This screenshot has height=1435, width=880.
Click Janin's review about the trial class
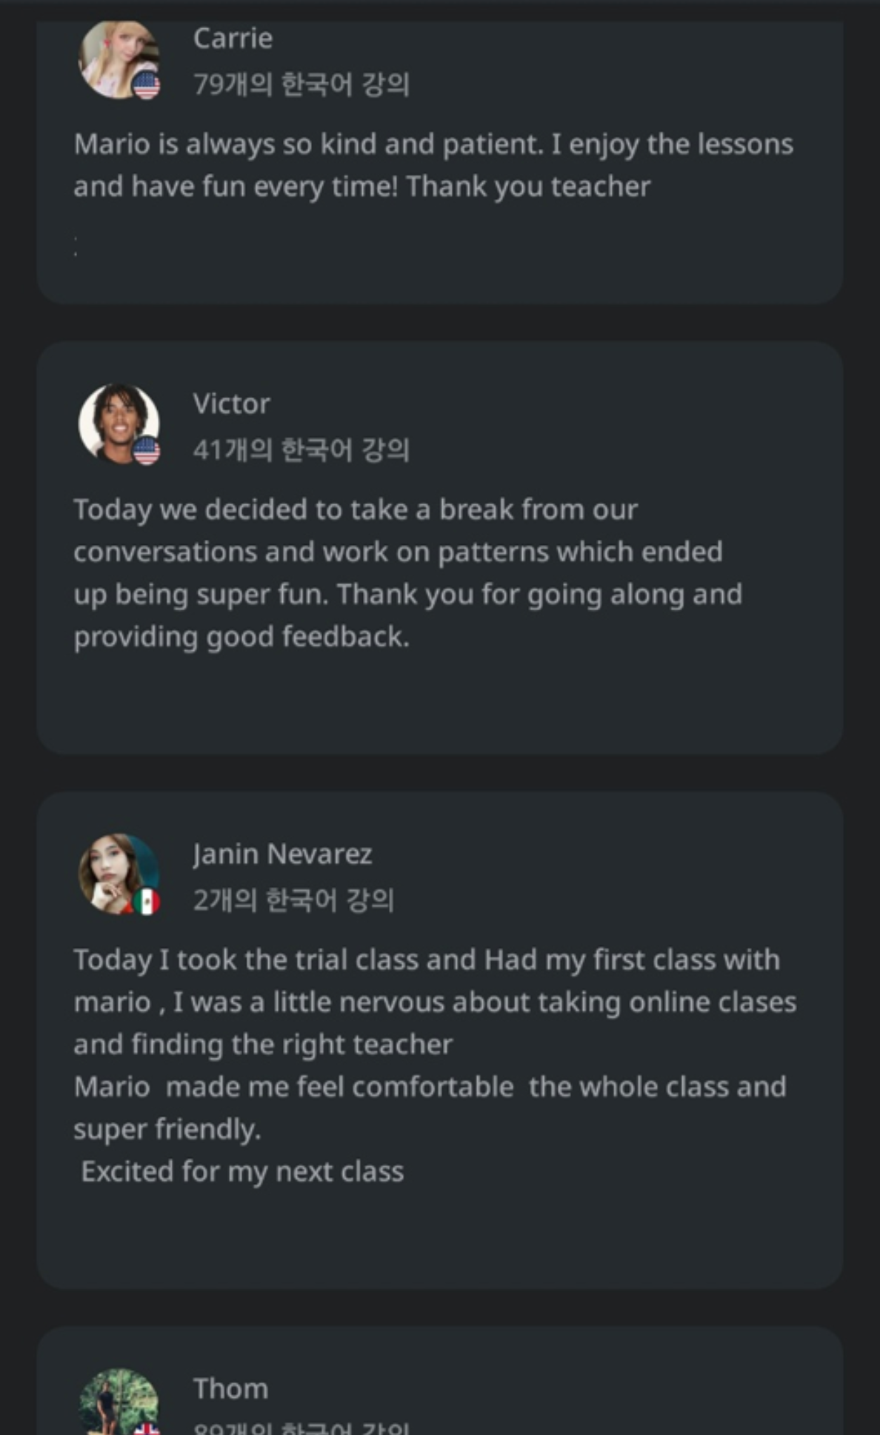434,1001
